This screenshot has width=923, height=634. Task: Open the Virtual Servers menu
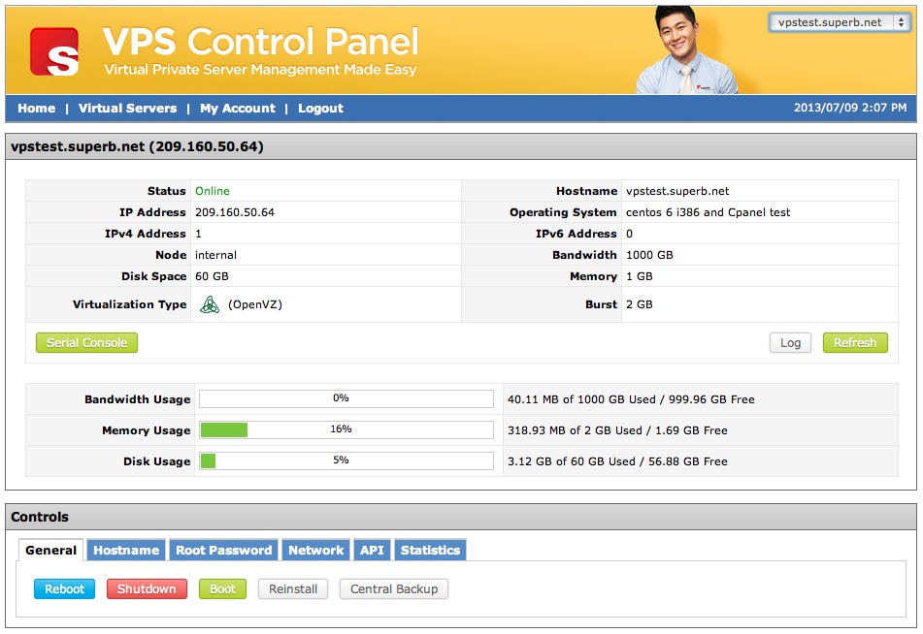(128, 109)
